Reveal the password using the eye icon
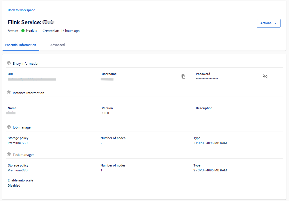Image resolution: width=289 pixels, height=201 pixels. coord(265,76)
